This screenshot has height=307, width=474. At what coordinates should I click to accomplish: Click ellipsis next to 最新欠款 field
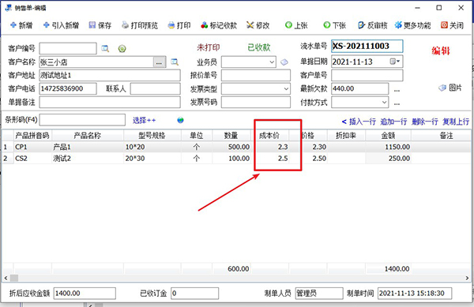click(397, 89)
